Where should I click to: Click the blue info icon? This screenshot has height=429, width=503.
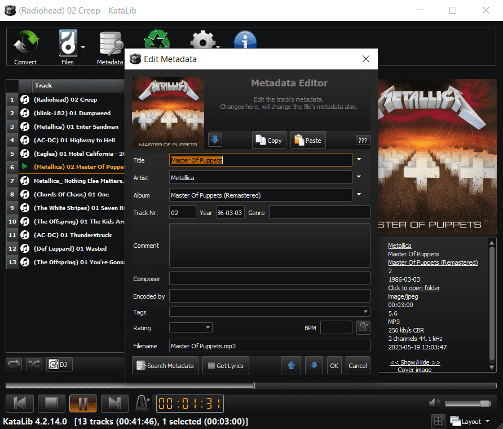coord(245,40)
